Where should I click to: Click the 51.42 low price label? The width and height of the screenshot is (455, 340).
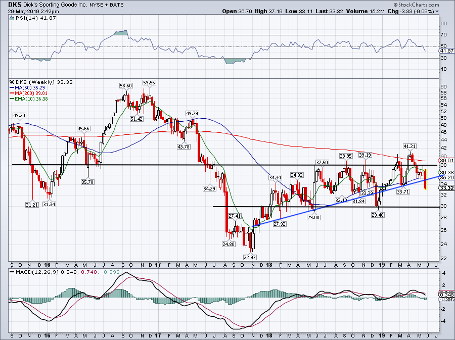pyautogui.click(x=136, y=119)
